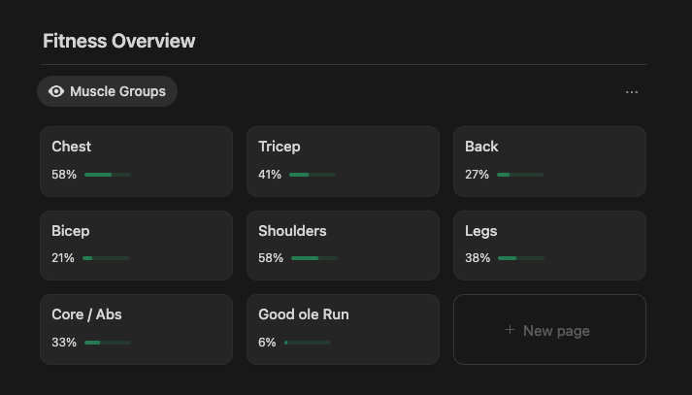Click the Chest 58% progress bar

pos(108,175)
